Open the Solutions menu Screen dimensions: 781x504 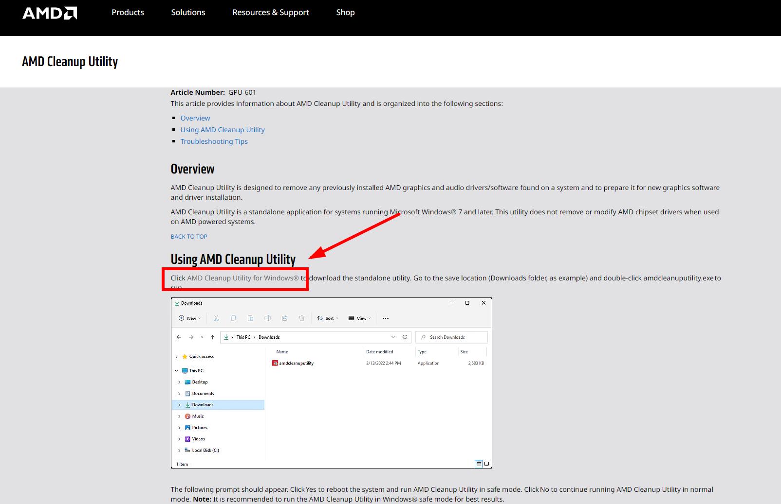click(x=188, y=12)
